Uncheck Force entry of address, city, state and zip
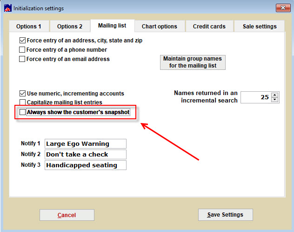294x232 pixels. point(22,41)
